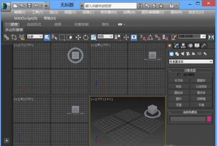Select the Move tool with four arrows

click(78, 37)
